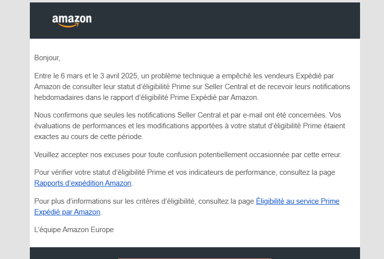Click the date '3 avril 2025' in the text
This screenshot has height=259, width=384.
pos(119,76)
